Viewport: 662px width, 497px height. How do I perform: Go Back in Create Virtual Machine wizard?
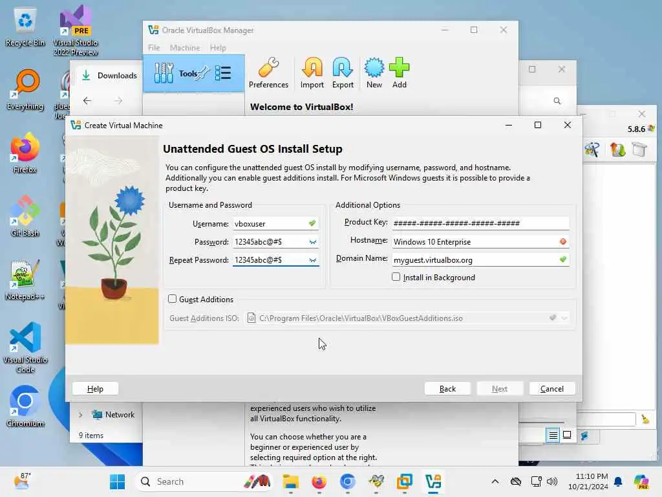[447, 389]
